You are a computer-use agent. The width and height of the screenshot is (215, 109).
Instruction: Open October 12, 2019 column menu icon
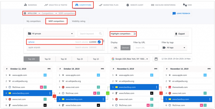(49, 69)
